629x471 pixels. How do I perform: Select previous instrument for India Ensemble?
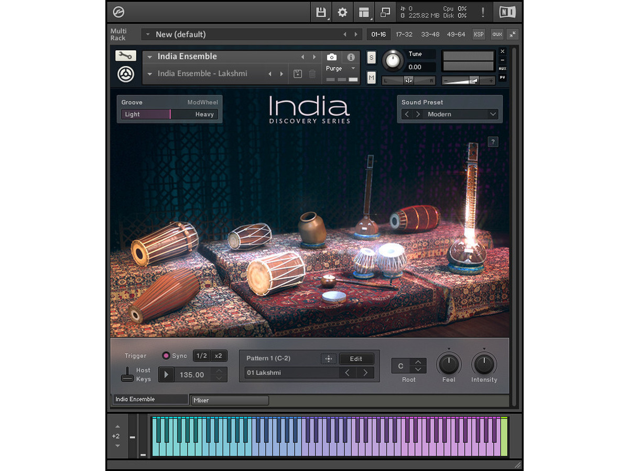click(302, 57)
